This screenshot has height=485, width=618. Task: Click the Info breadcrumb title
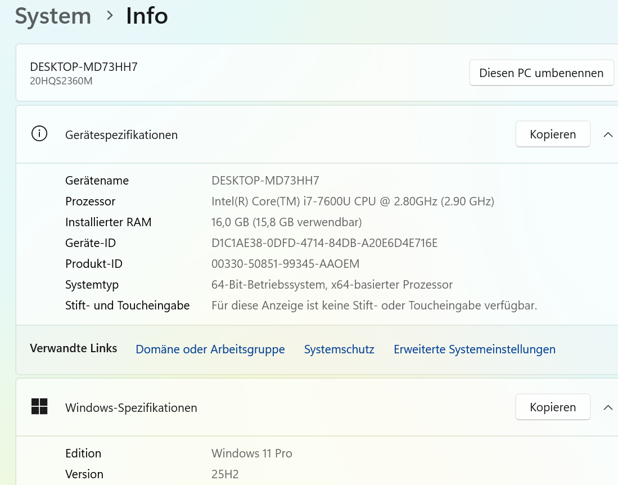coord(147,16)
